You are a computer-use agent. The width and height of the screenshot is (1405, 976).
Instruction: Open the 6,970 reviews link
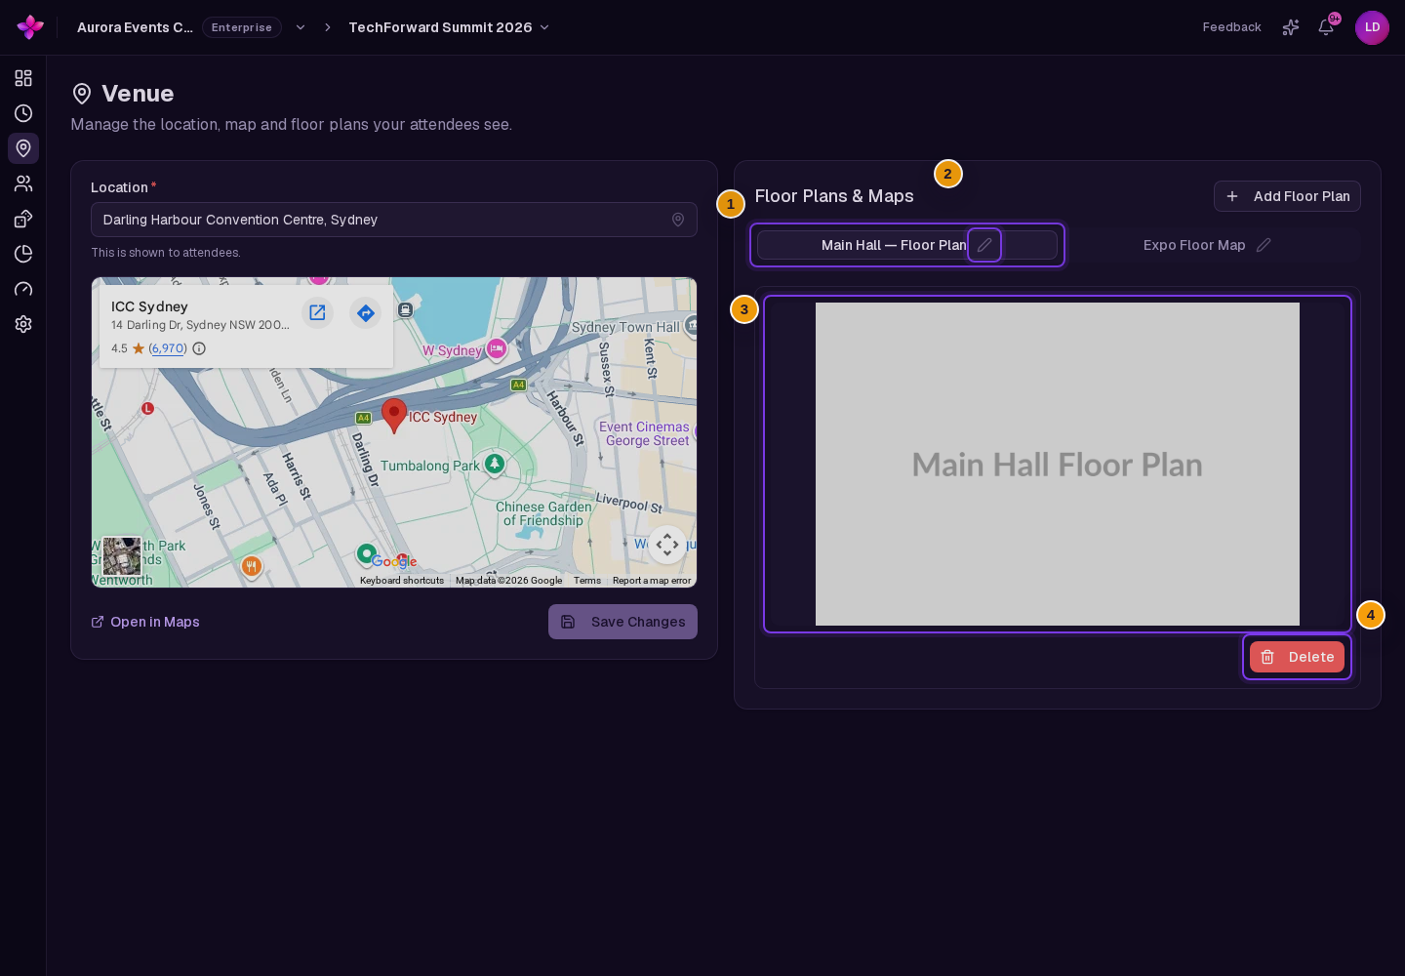coord(168,348)
